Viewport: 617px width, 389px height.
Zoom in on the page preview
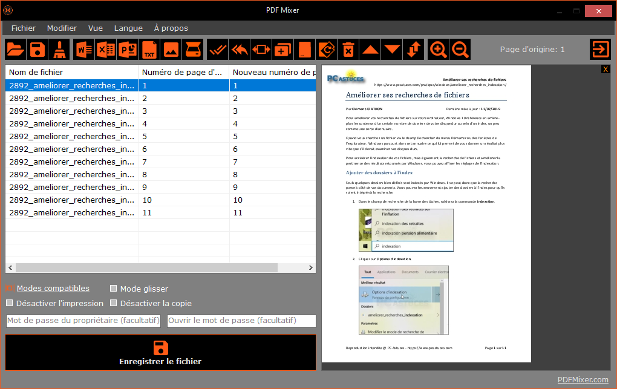coord(437,50)
